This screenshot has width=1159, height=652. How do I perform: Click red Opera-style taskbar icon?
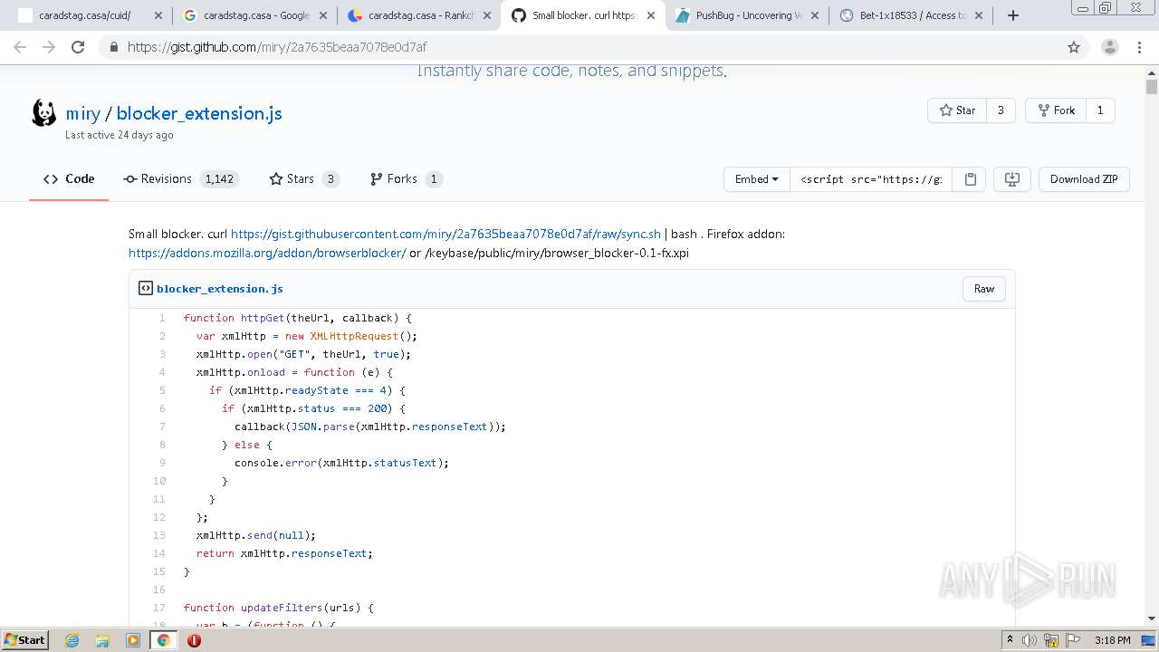pos(194,640)
